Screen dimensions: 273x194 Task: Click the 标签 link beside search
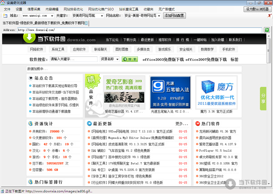(x=234, y=60)
